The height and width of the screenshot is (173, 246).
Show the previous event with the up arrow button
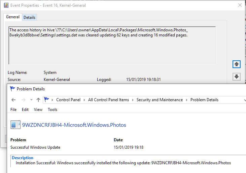pyautogui.click(x=237, y=64)
